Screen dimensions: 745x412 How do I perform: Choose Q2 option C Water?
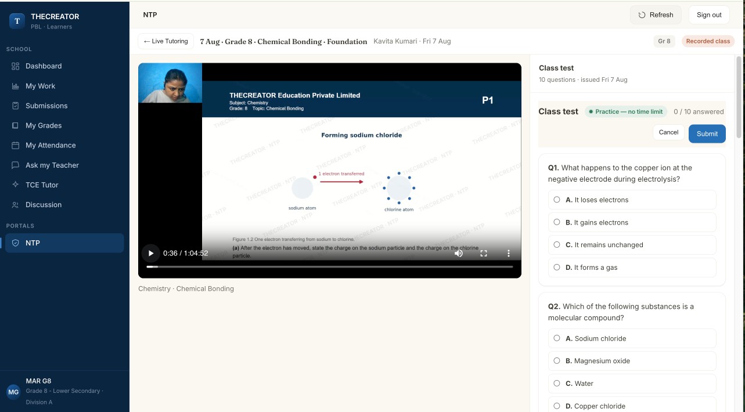coord(632,384)
